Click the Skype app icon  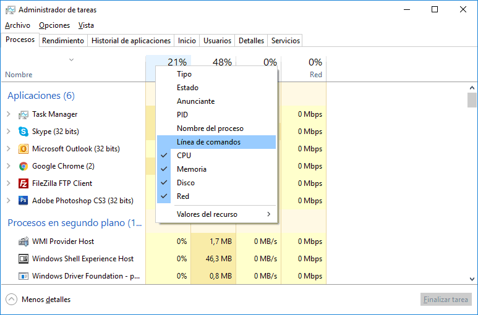click(23, 132)
